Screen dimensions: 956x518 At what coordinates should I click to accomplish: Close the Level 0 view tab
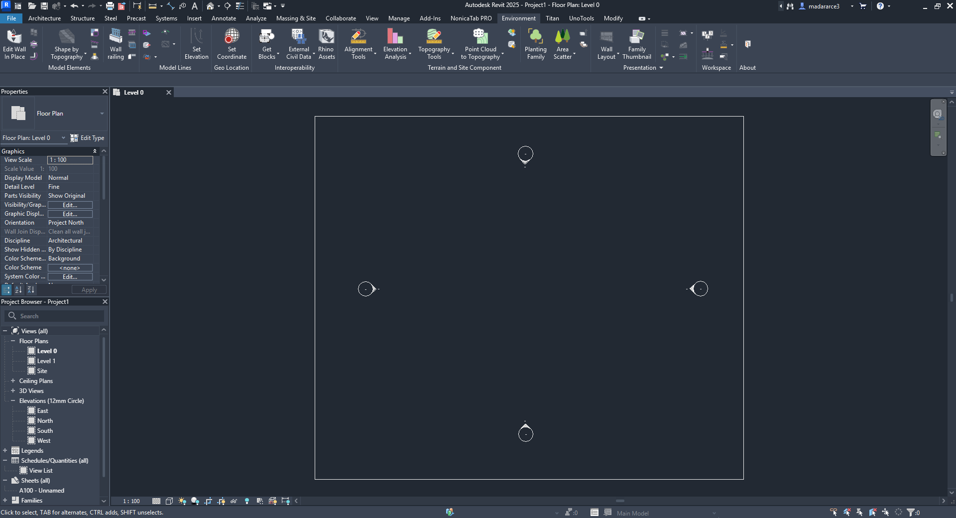169,93
